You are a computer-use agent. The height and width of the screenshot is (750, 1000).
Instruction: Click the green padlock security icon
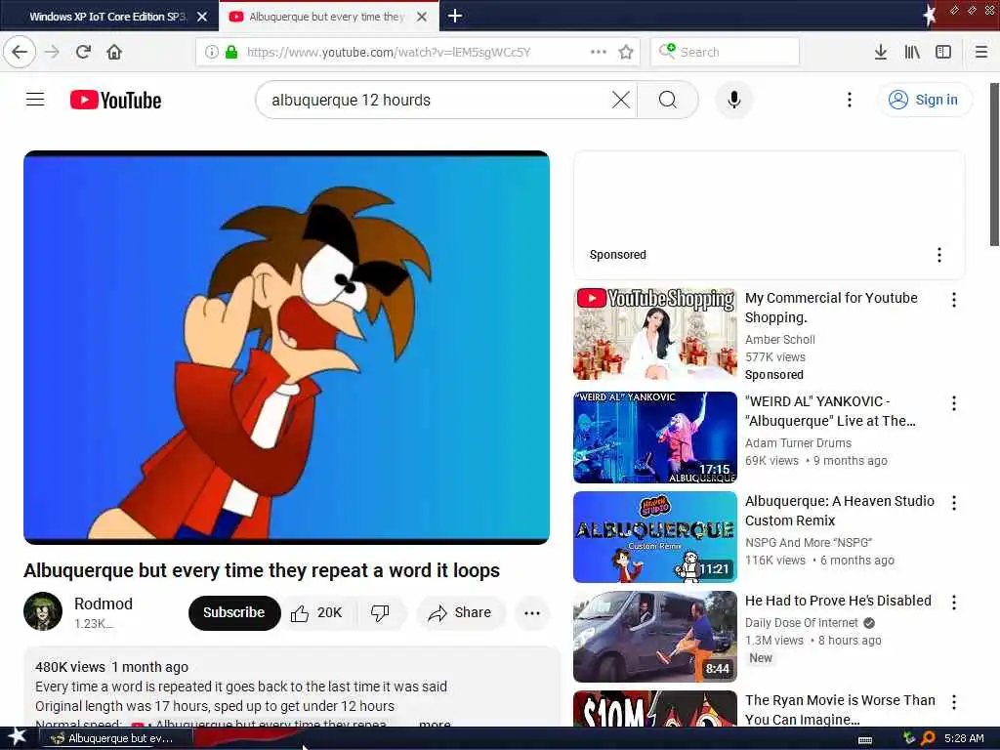coord(231,52)
